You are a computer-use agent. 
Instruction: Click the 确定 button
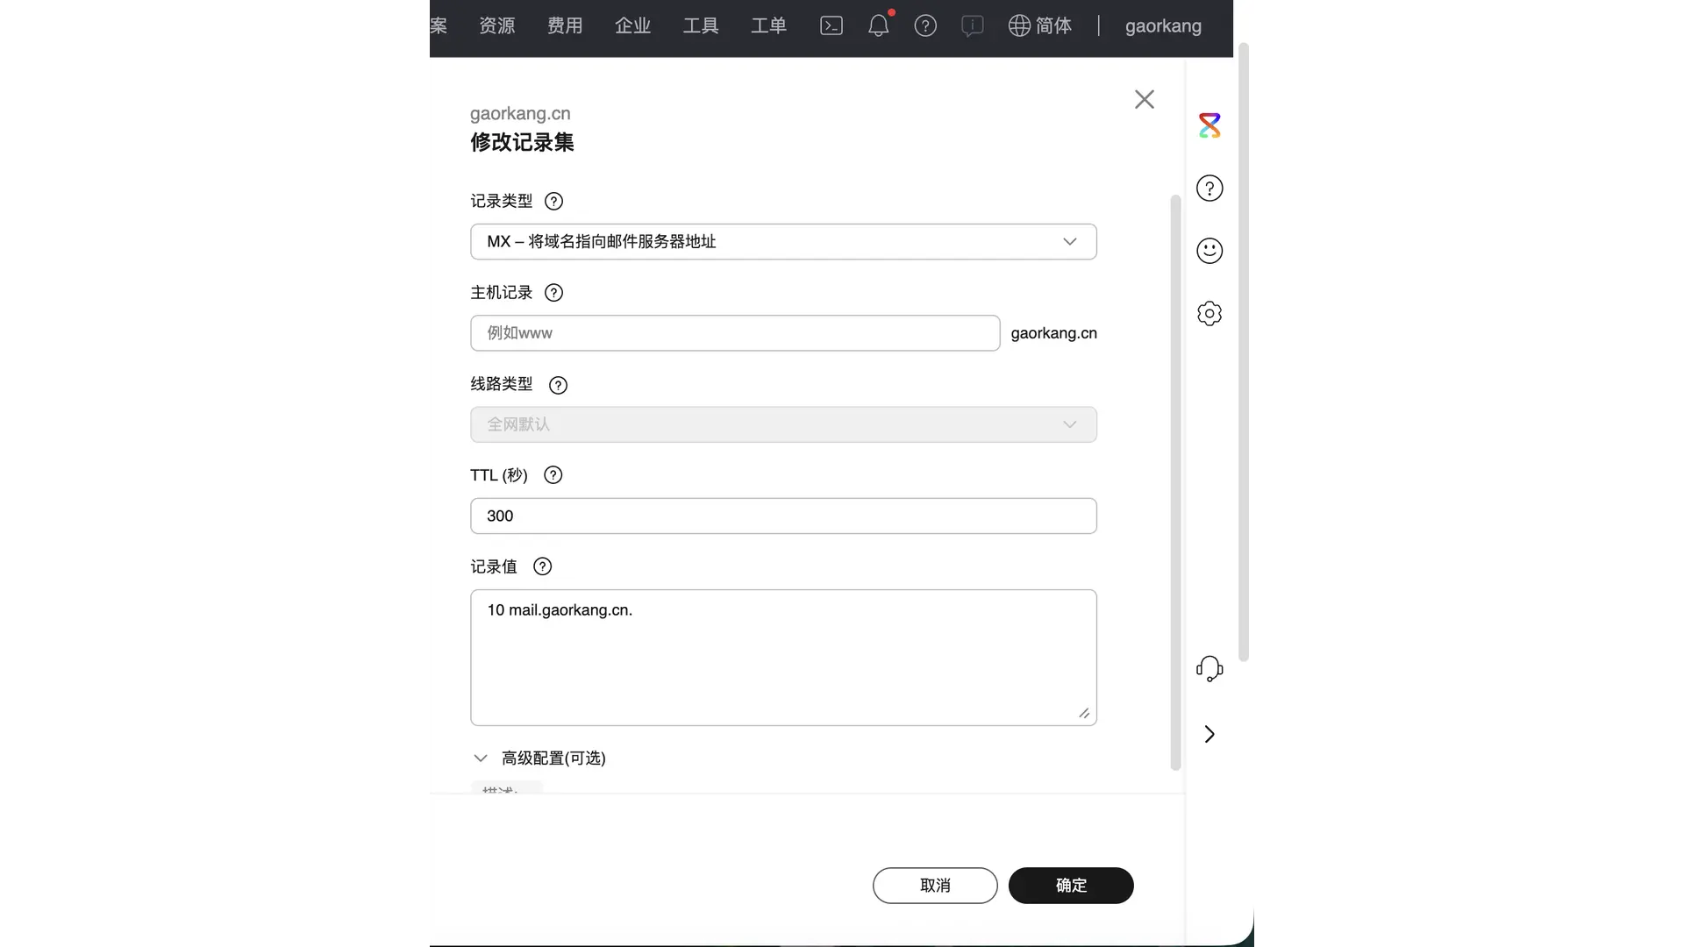[x=1070, y=886]
